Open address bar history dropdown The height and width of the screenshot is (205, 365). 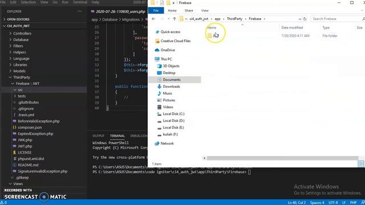300,19
